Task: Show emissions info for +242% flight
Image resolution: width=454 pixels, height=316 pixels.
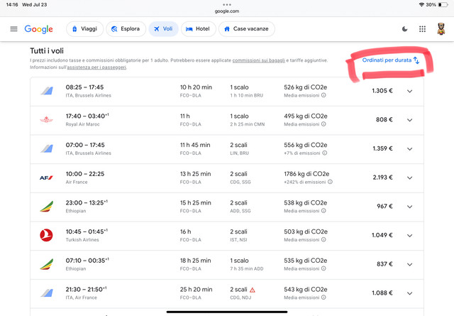Action: pos(330,182)
